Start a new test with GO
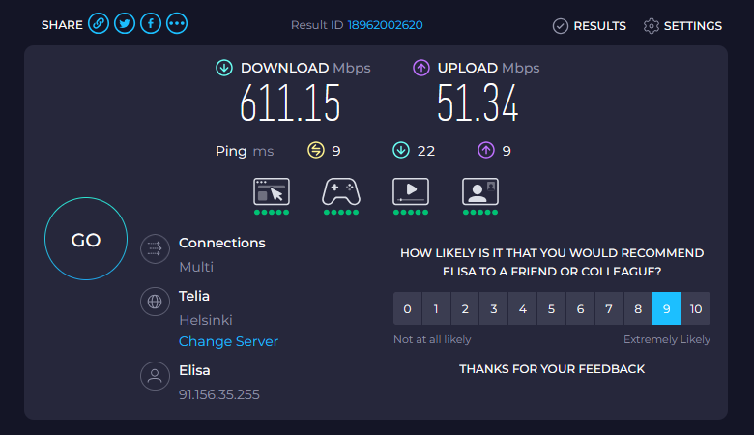 [86, 239]
